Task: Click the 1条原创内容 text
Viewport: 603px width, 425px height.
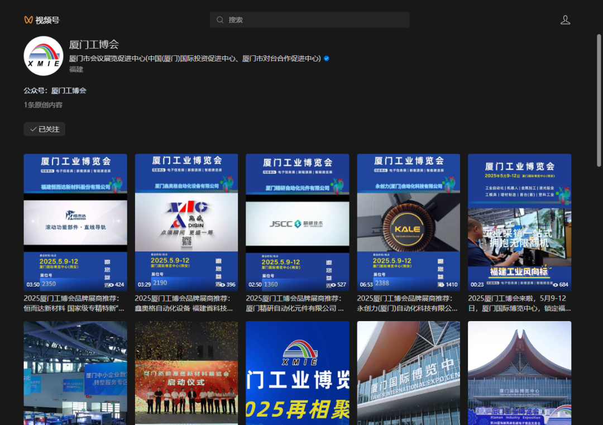Action: (x=43, y=105)
